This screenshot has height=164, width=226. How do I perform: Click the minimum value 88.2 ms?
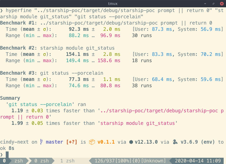point(79,36)
